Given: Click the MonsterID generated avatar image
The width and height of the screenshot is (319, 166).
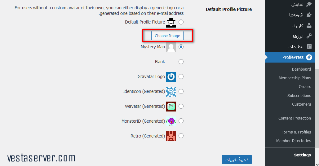Looking at the screenshot, I should pyautogui.click(x=171, y=121).
